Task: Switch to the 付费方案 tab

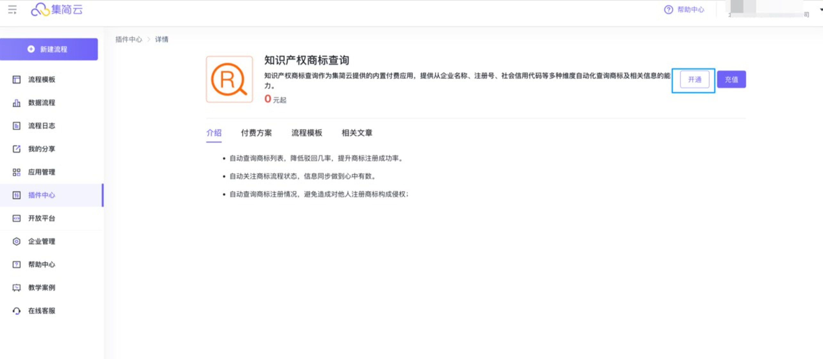Action: (x=256, y=133)
